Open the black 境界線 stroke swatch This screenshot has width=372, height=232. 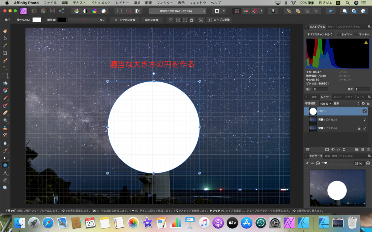click(61, 20)
